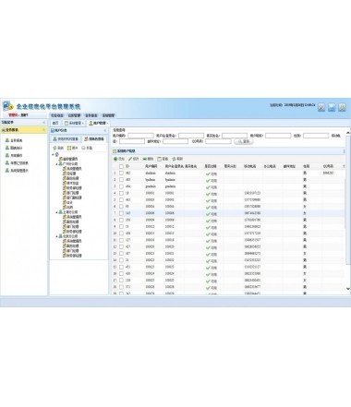This screenshot has width=351, height=407.
Task: Click the refresh icon above the role tree
Action: tap(54, 148)
